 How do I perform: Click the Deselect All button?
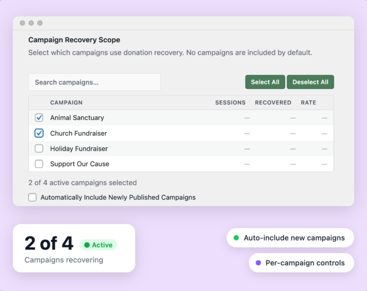[x=311, y=82]
